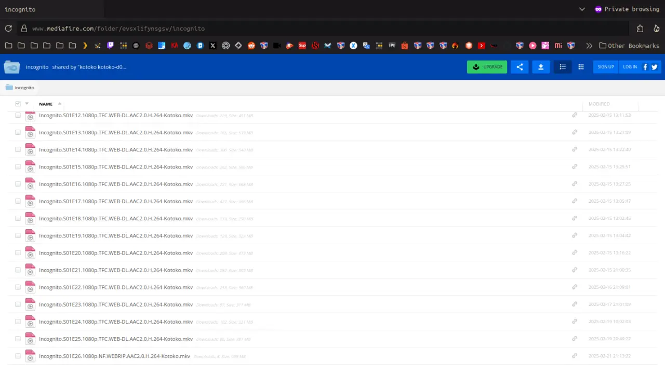This screenshot has width=665, height=391.
Task: Click the download folder arrow icon
Action: [541, 67]
